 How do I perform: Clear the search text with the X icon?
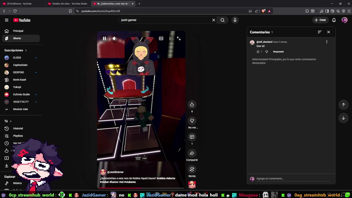[214, 20]
